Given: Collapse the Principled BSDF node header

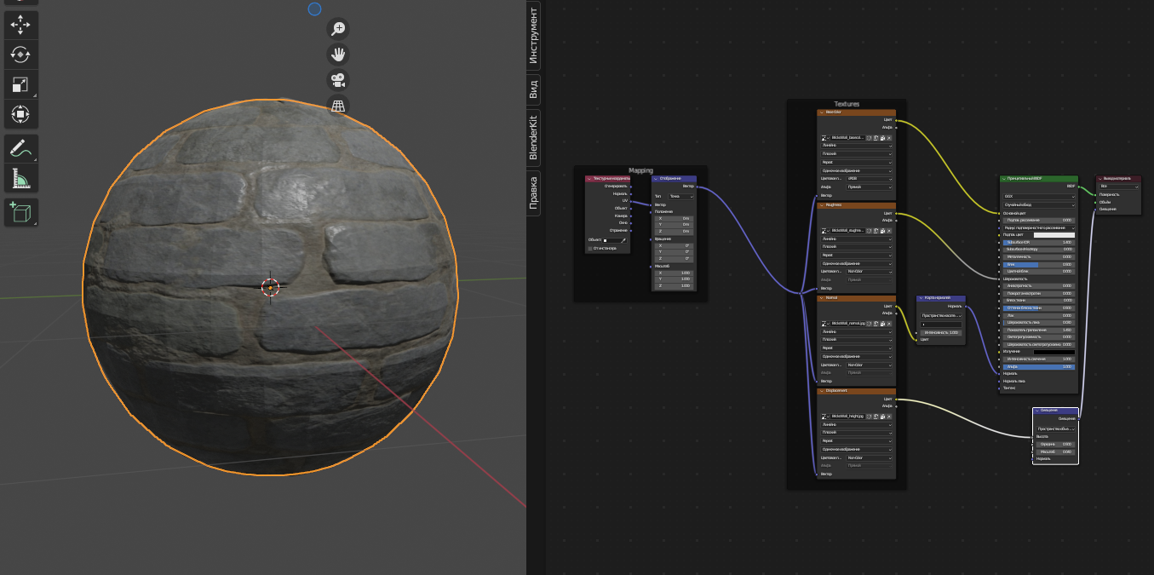Looking at the screenshot, I should 1004,178.
